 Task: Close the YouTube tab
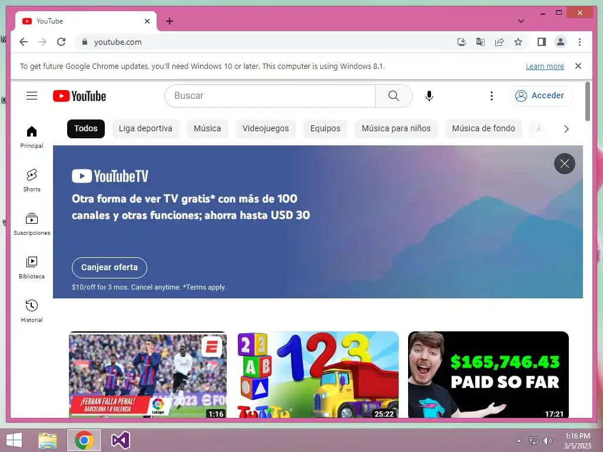click(147, 21)
